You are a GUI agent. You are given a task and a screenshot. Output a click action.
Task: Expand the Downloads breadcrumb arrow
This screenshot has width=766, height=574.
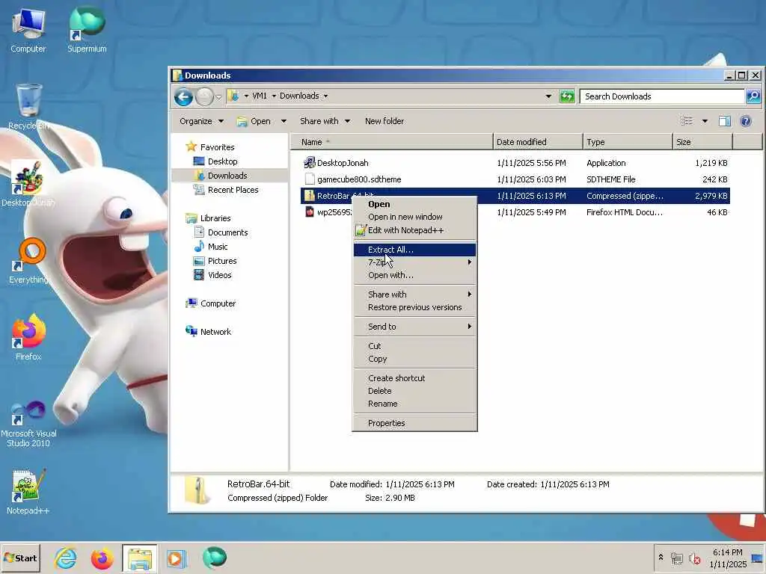[326, 96]
